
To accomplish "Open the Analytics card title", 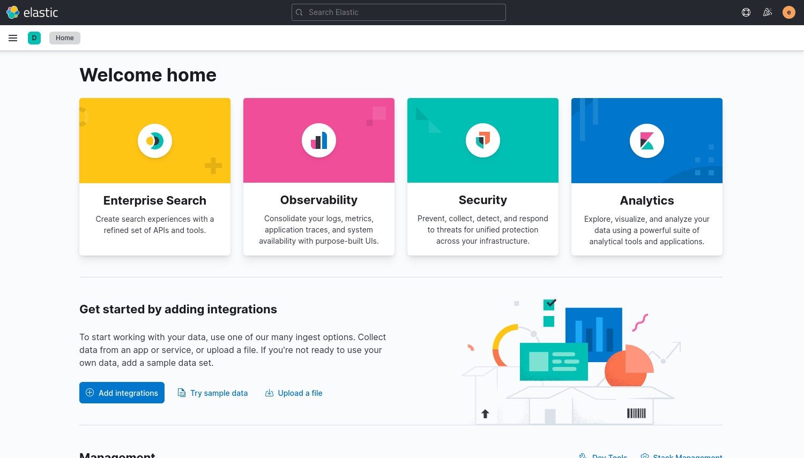I will (647, 200).
